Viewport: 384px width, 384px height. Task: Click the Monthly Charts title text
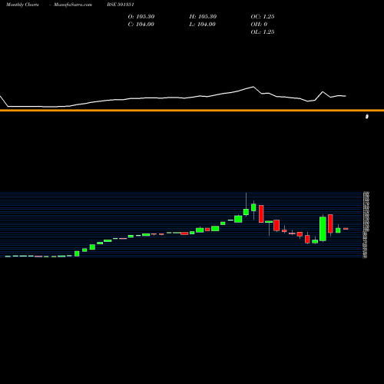22,5
